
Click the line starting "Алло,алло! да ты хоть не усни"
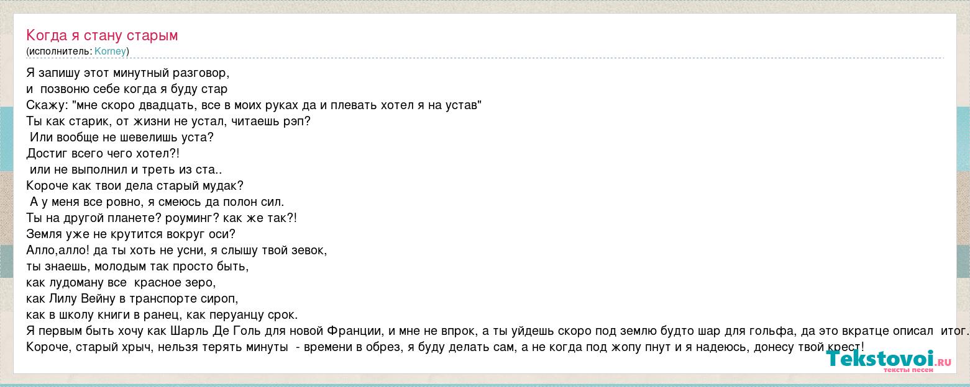pyautogui.click(x=176, y=250)
